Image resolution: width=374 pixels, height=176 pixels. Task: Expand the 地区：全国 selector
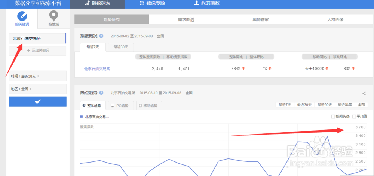click(x=38, y=89)
